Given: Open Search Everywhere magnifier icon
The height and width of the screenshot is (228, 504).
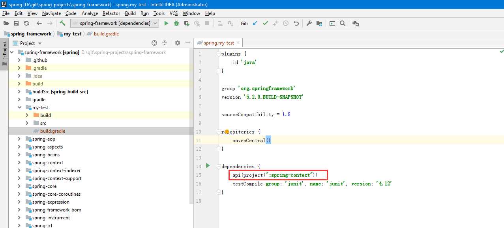Looking at the screenshot, I should pyautogui.click(x=343, y=23).
